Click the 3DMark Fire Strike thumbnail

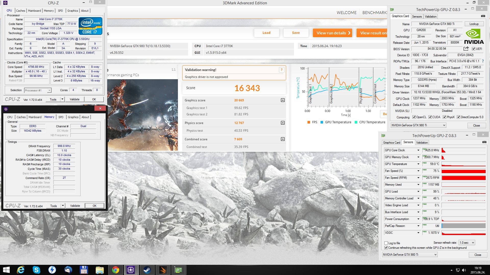tap(142, 115)
